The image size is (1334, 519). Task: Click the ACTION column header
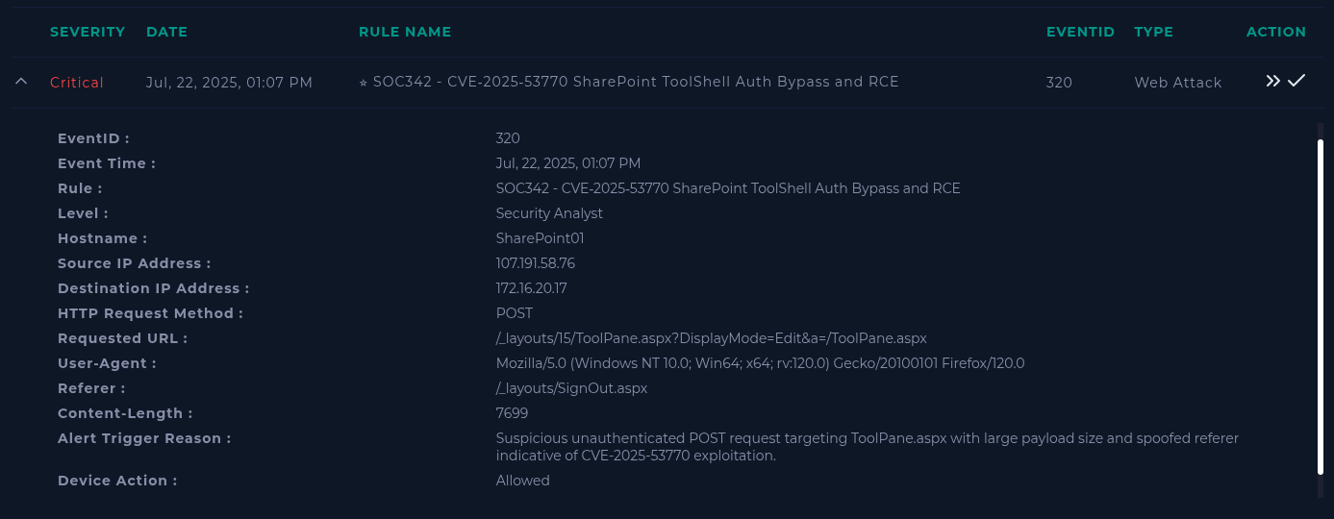coord(1275,32)
